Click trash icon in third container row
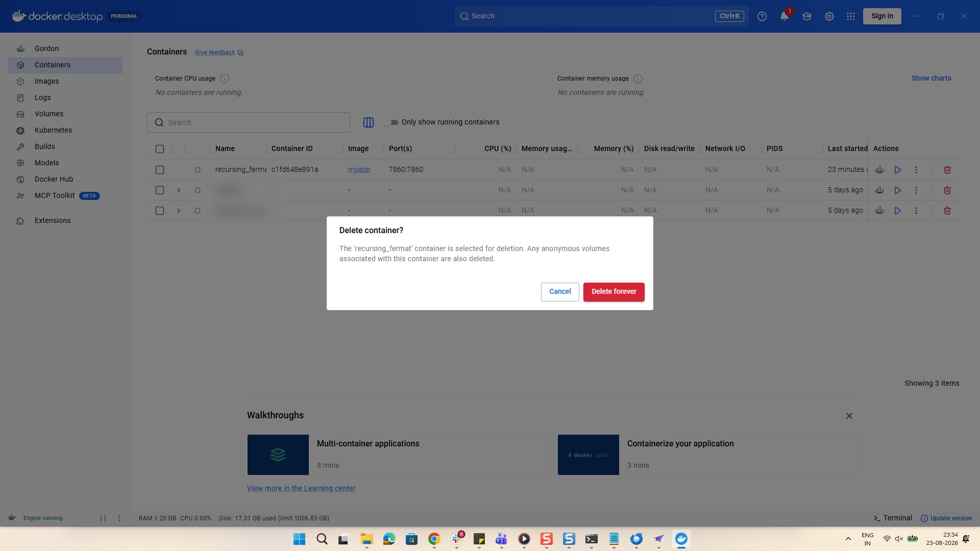 (947, 211)
